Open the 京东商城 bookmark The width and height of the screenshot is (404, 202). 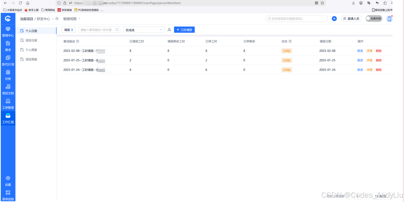coord(65,10)
